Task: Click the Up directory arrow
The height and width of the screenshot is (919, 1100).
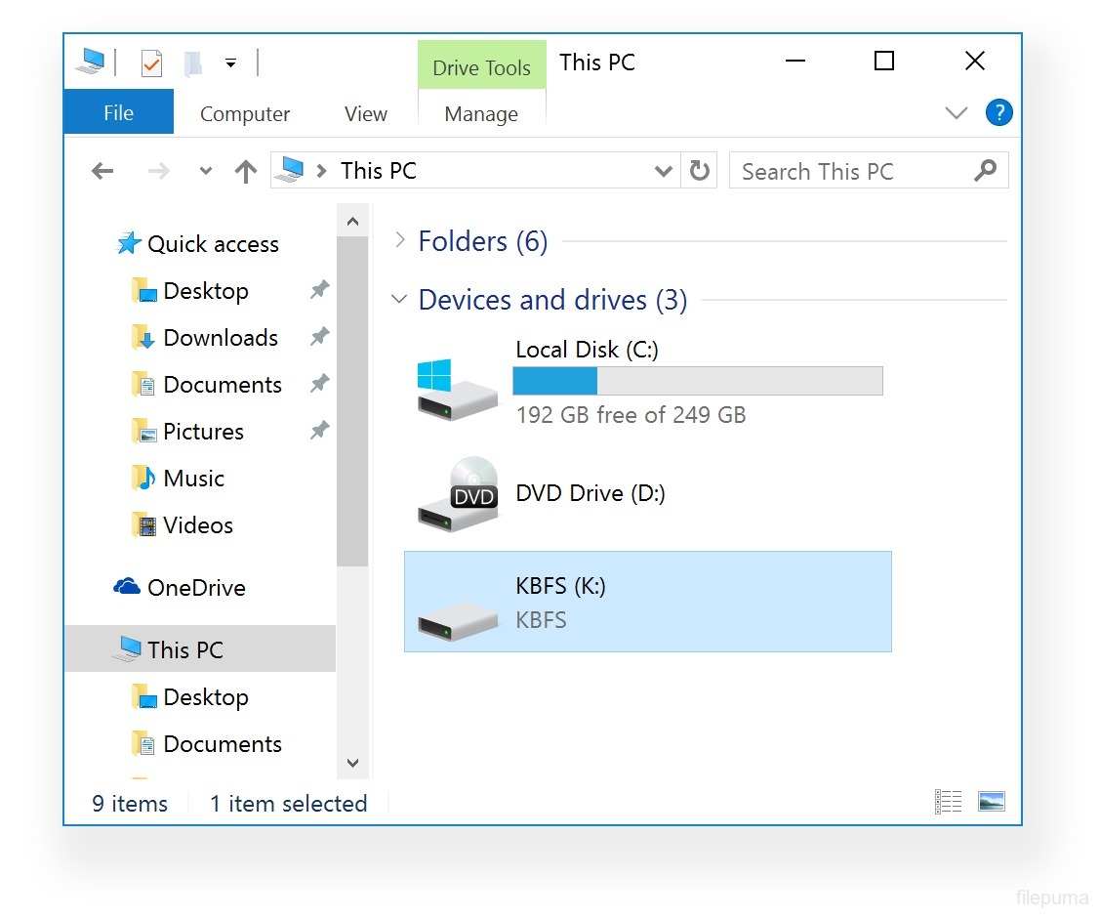Action: (245, 172)
